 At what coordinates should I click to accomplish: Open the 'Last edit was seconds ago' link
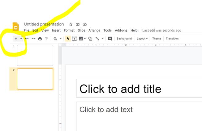(161, 30)
